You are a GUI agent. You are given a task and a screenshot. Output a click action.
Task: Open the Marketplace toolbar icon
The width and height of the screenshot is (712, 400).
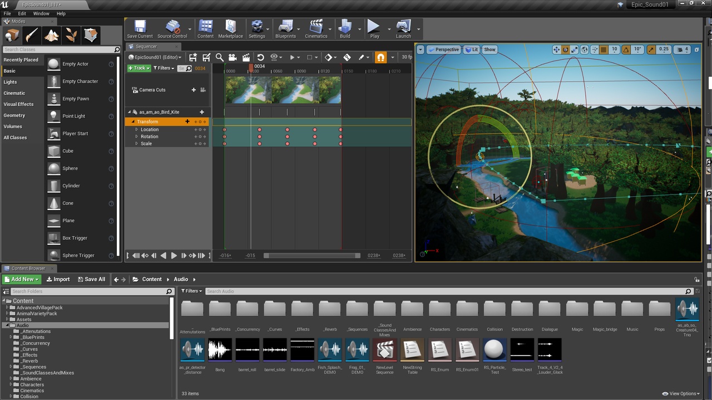click(x=230, y=29)
